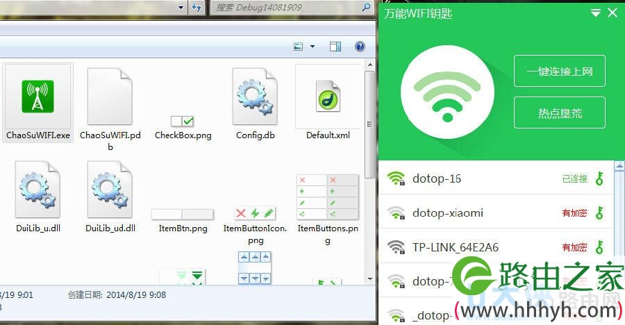Viewport: 625px width, 325px height.
Task: Click the 有加密 label of TP-LINK_64E2A6
Action: click(x=575, y=247)
